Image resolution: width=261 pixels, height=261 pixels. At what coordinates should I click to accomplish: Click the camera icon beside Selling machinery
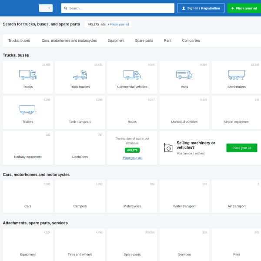point(168,147)
